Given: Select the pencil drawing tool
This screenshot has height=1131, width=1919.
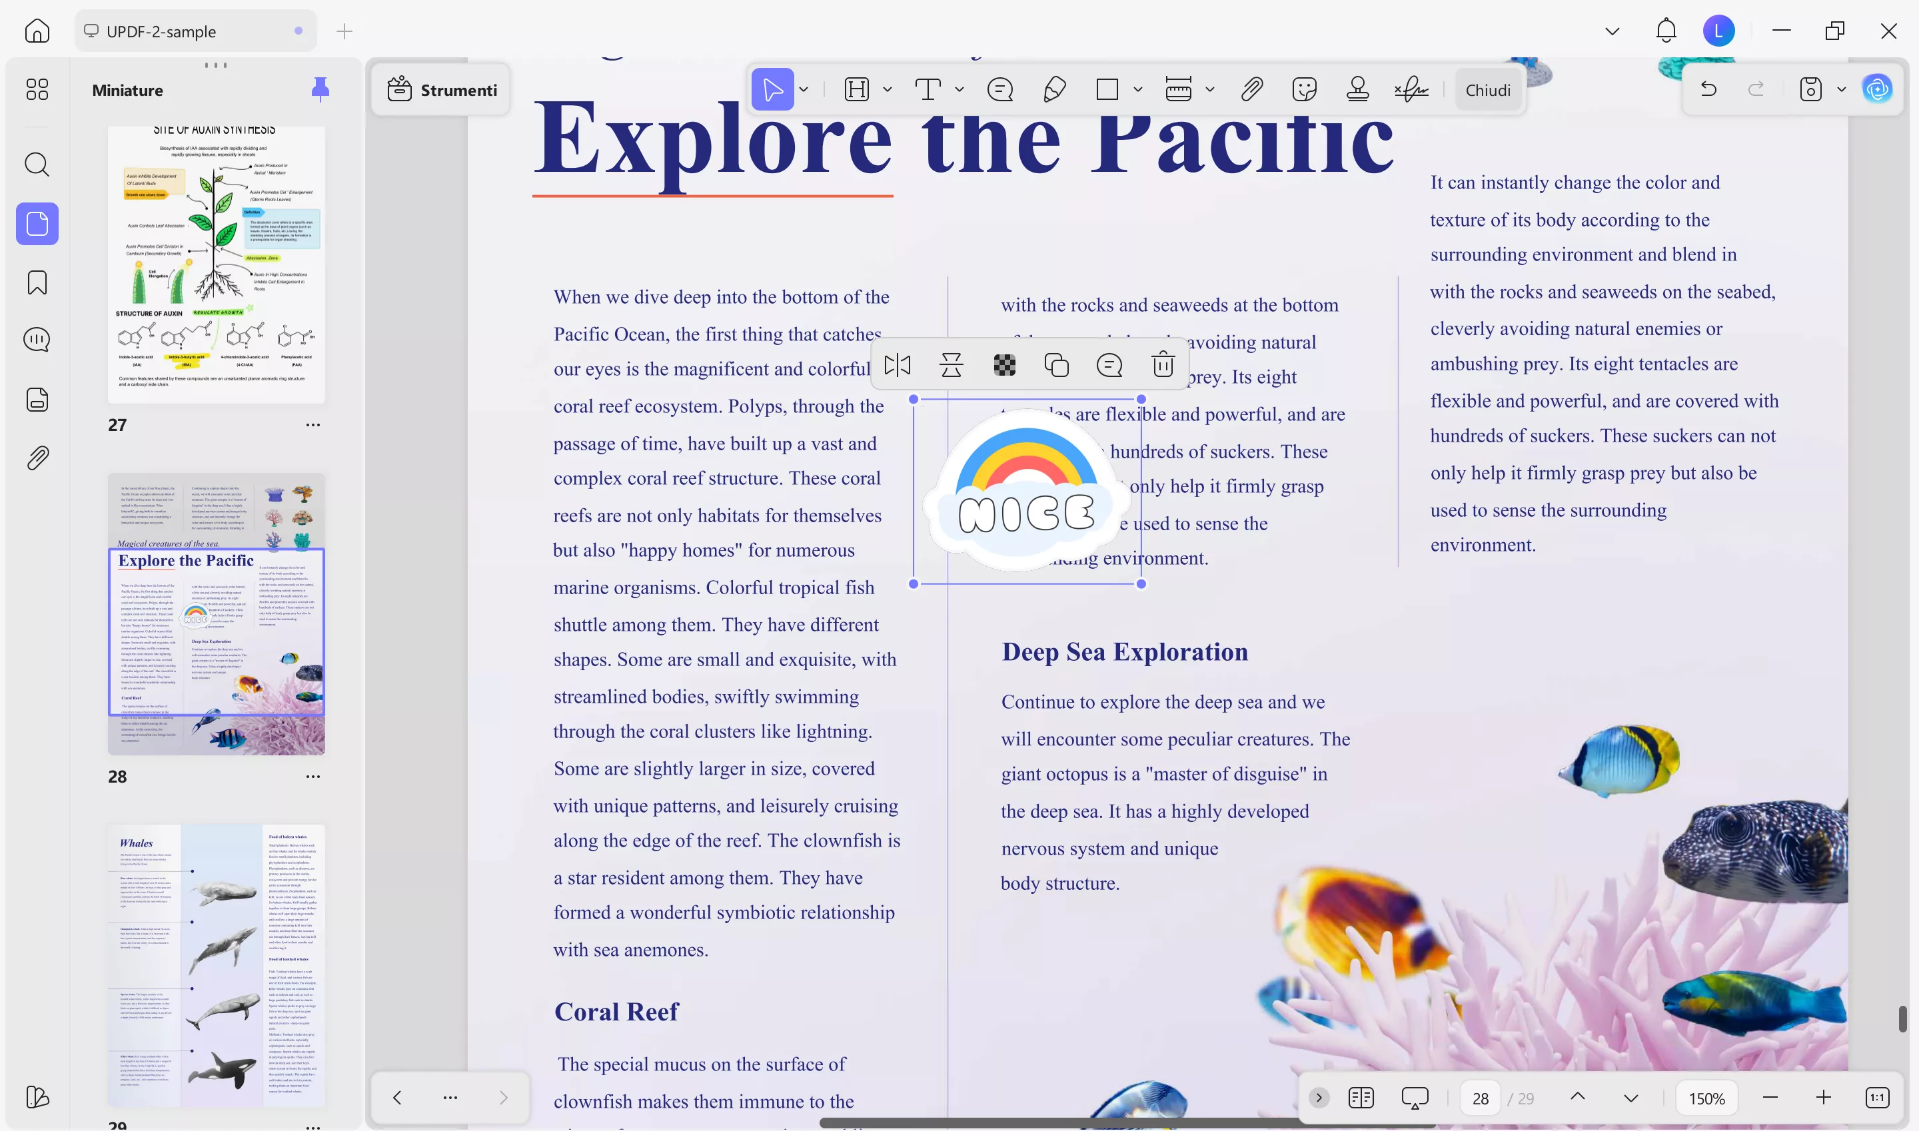Looking at the screenshot, I should click(1054, 90).
